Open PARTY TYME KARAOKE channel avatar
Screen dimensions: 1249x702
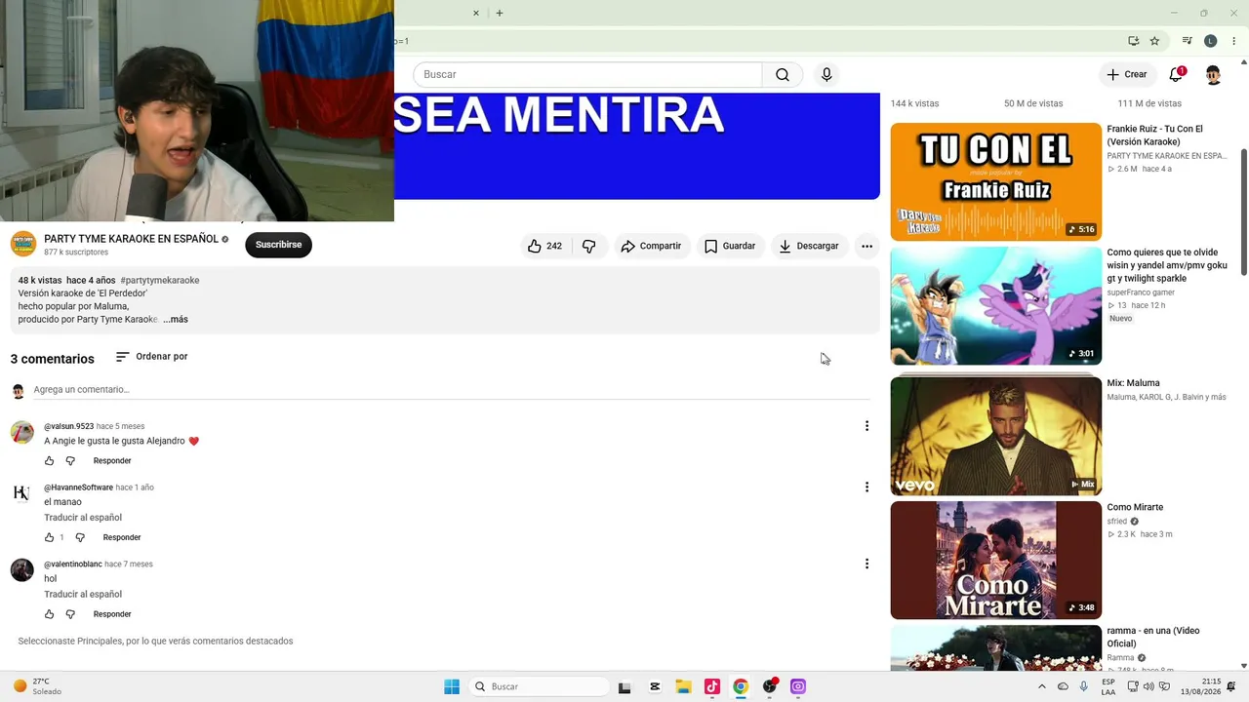[x=23, y=245]
